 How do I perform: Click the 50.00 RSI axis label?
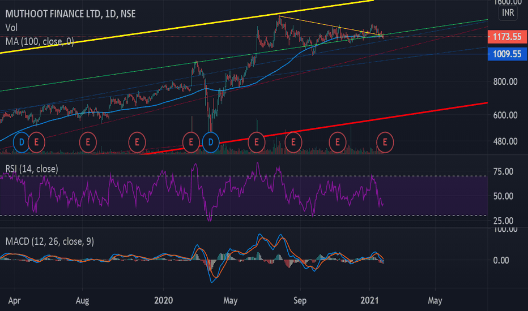[503, 196]
